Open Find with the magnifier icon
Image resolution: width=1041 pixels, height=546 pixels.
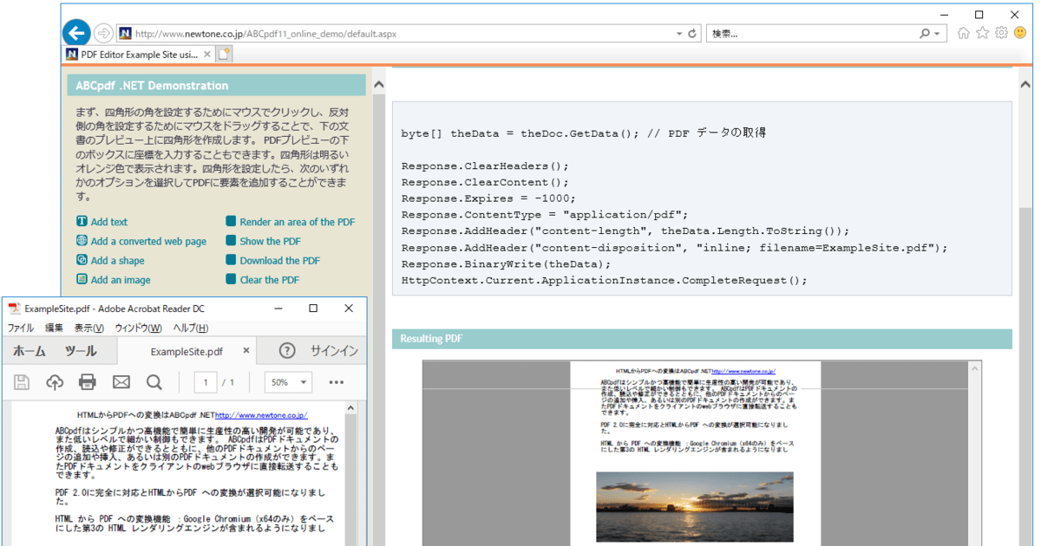pos(155,381)
